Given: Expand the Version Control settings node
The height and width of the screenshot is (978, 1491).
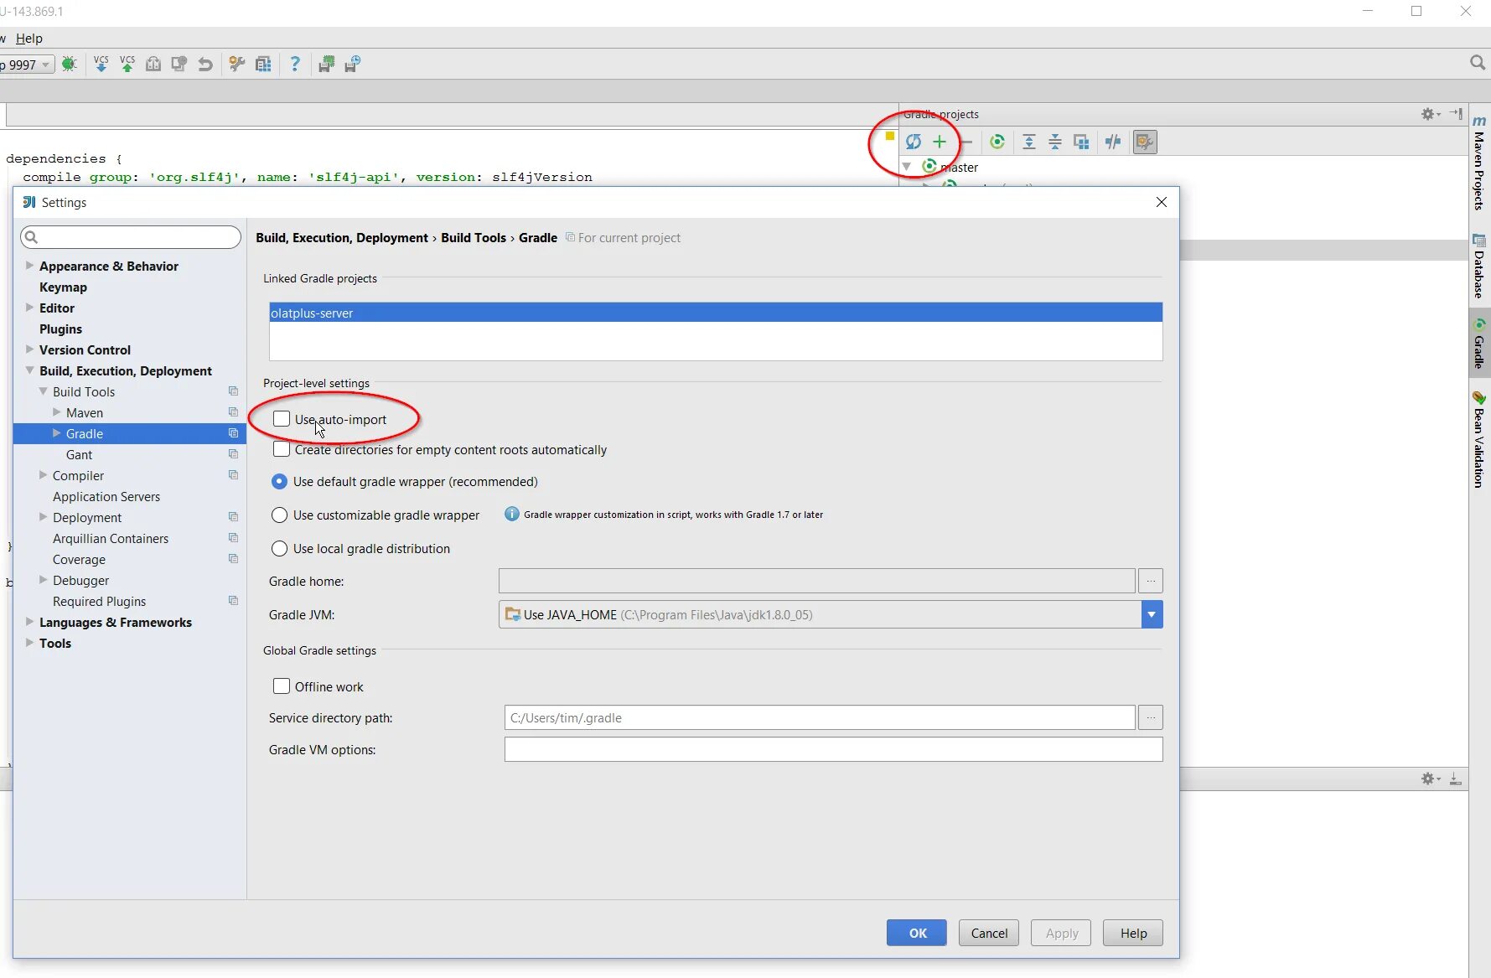Looking at the screenshot, I should (29, 349).
